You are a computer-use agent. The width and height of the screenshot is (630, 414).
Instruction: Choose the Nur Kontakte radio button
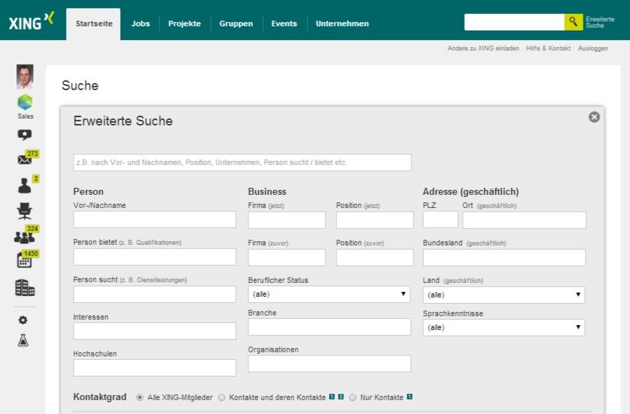pyautogui.click(x=353, y=397)
